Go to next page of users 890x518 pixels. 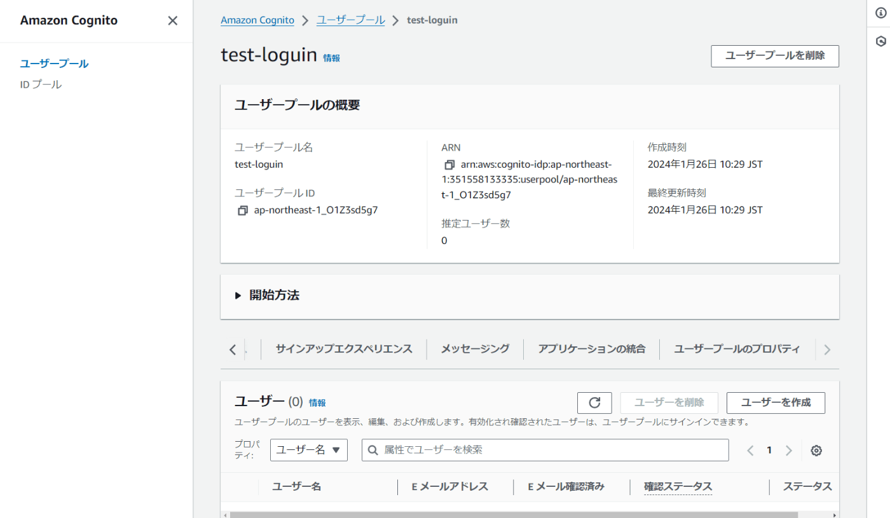pyautogui.click(x=789, y=451)
